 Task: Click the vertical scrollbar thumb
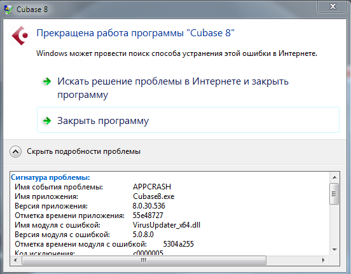tap(334, 194)
